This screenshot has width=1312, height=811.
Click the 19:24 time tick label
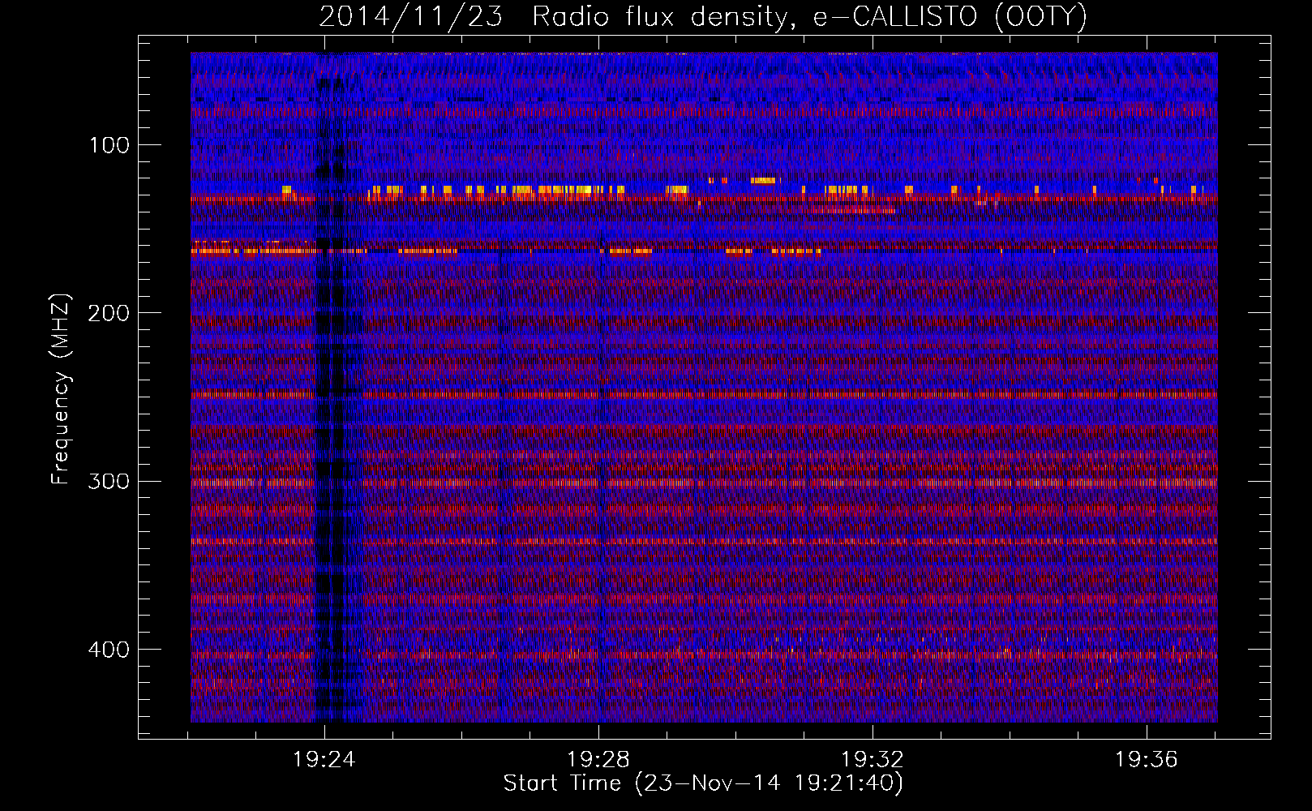324,760
